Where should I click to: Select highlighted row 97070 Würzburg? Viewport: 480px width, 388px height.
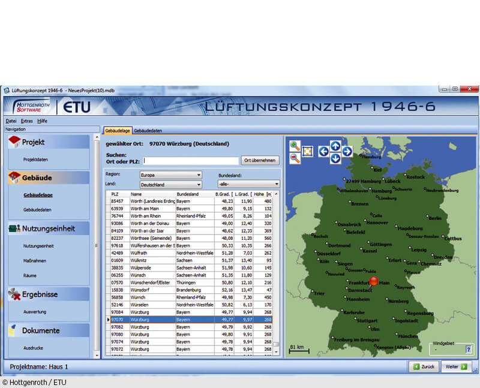[x=189, y=320]
